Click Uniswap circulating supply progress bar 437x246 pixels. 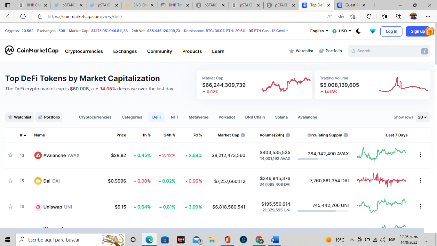point(323,211)
